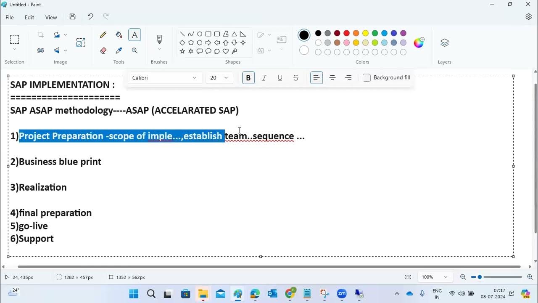
Task: Select the Eraser tool
Action: click(x=103, y=50)
